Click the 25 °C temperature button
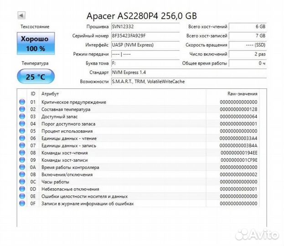The width and height of the screenshot is (284, 246). (36, 77)
